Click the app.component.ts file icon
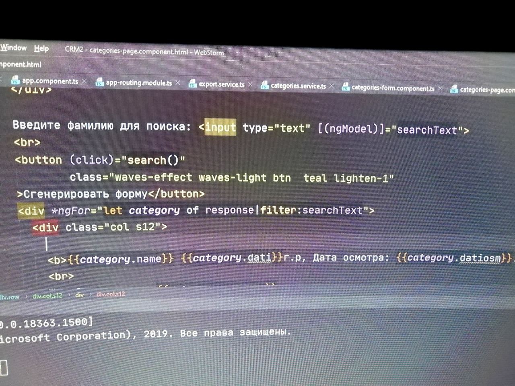Viewport: 515px width, 386px height. click(15, 80)
